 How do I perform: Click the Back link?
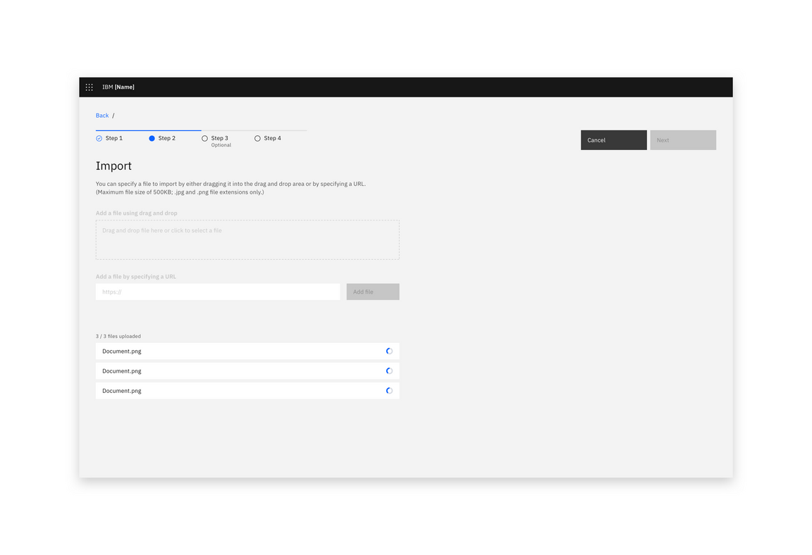101,115
